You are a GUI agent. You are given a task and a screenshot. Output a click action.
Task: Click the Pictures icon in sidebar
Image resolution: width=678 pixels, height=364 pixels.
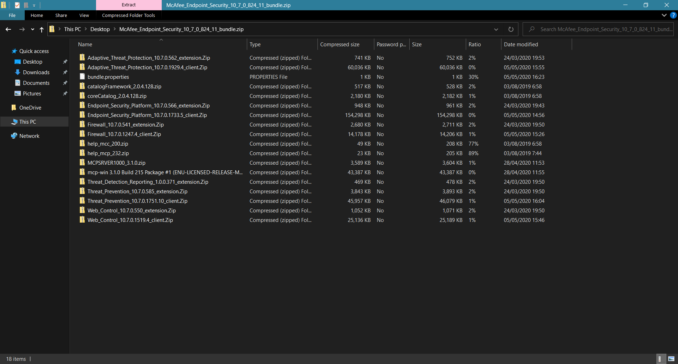pos(17,93)
